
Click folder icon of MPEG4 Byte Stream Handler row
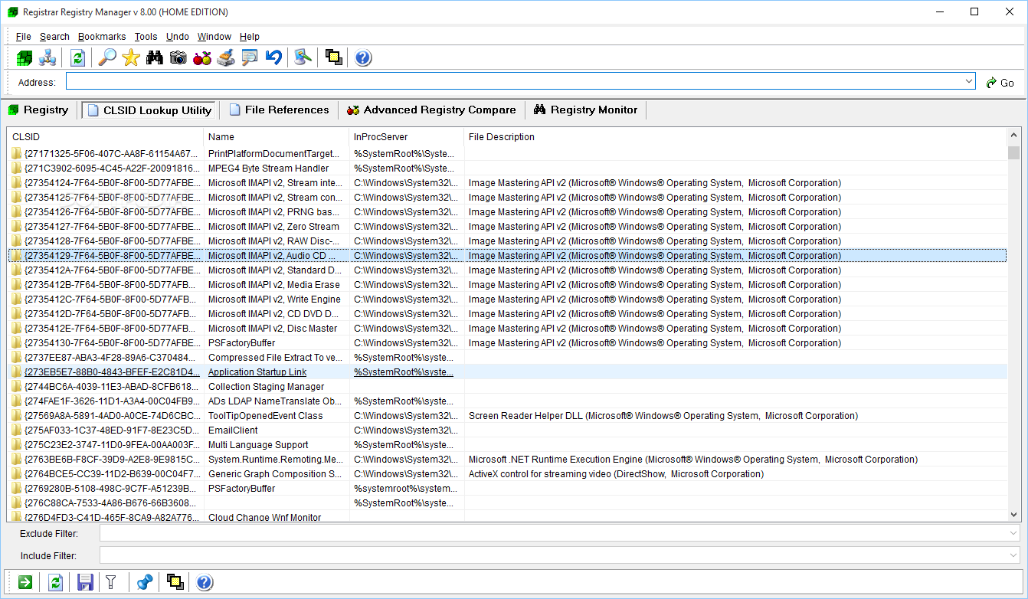pos(17,169)
